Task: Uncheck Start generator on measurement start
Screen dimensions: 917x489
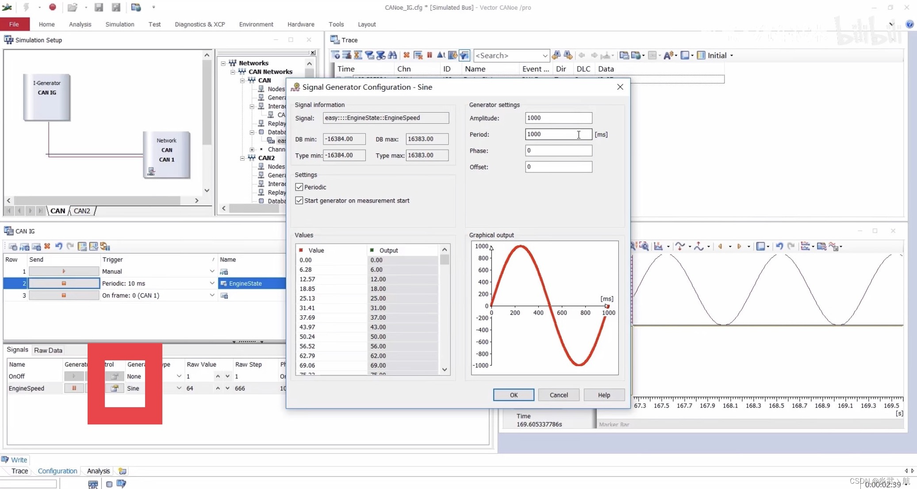Action: tap(299, 201)
